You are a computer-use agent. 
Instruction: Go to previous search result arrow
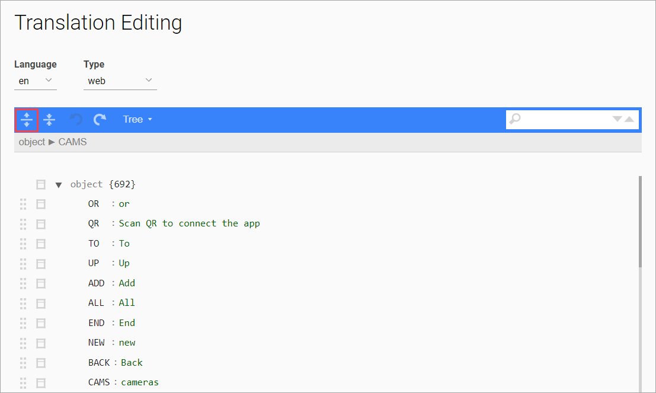pos(629,119)
